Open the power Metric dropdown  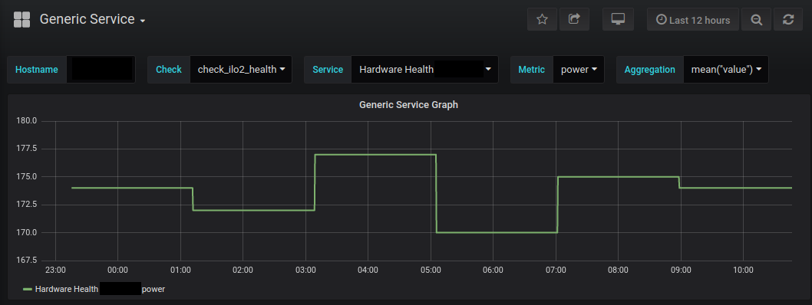click(x=579, y=69)
